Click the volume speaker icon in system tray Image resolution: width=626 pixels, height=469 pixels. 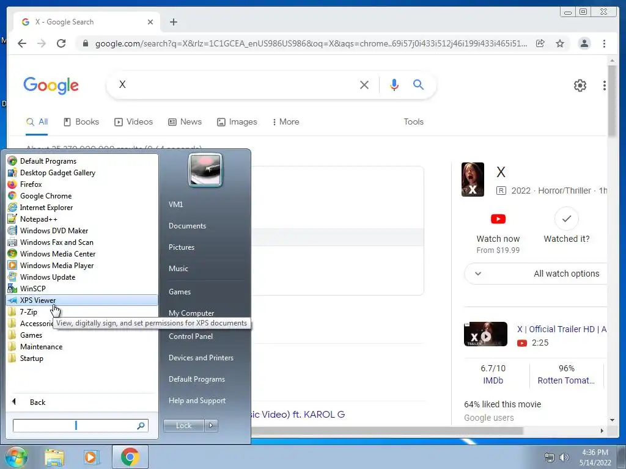tap(564, 457)
